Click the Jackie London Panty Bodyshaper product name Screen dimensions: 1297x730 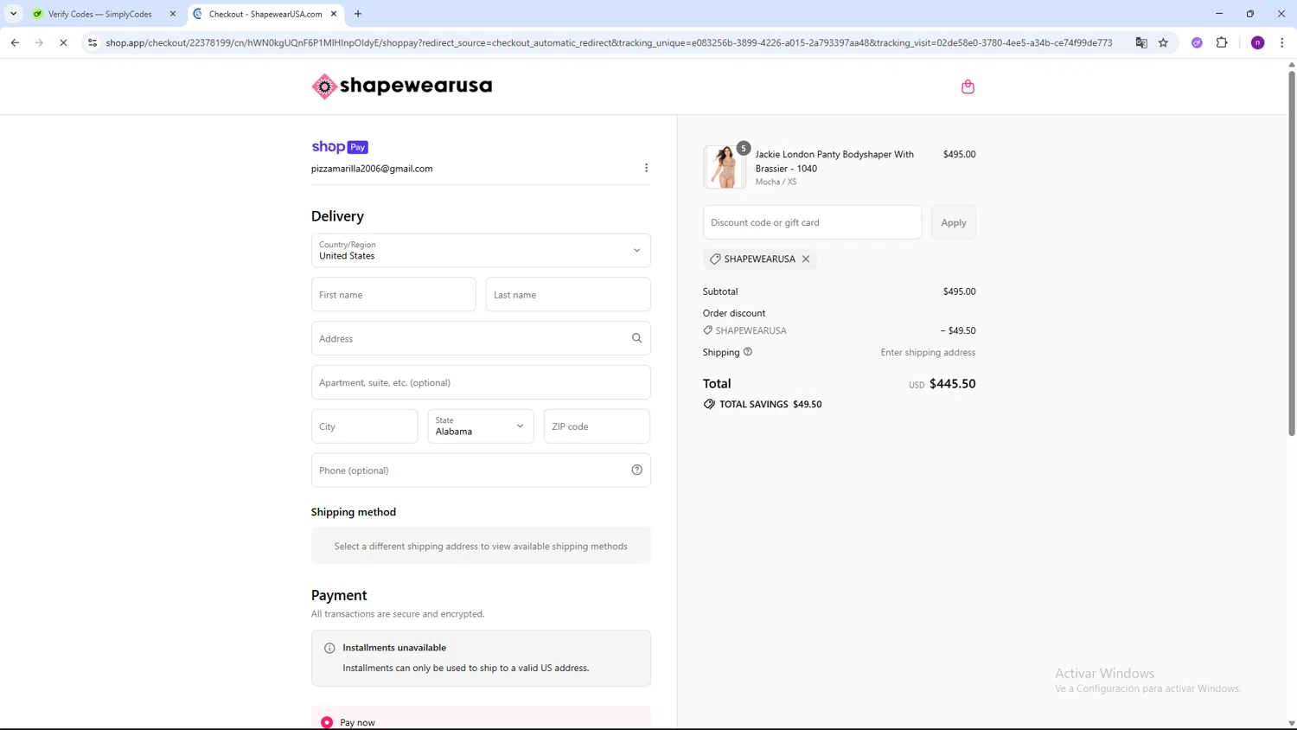834,161
